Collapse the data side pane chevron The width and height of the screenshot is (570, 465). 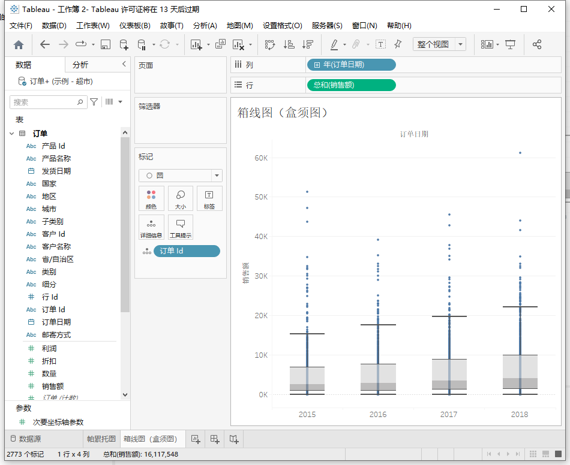(124, 64)
